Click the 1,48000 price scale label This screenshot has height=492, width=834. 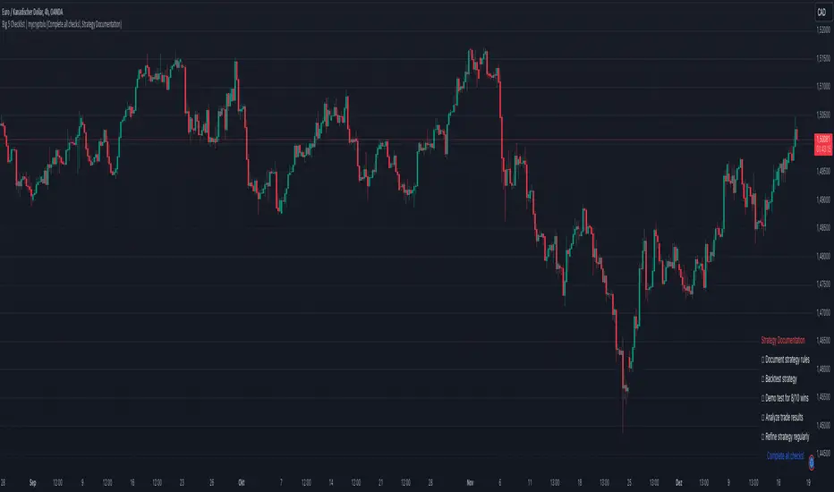822,256
